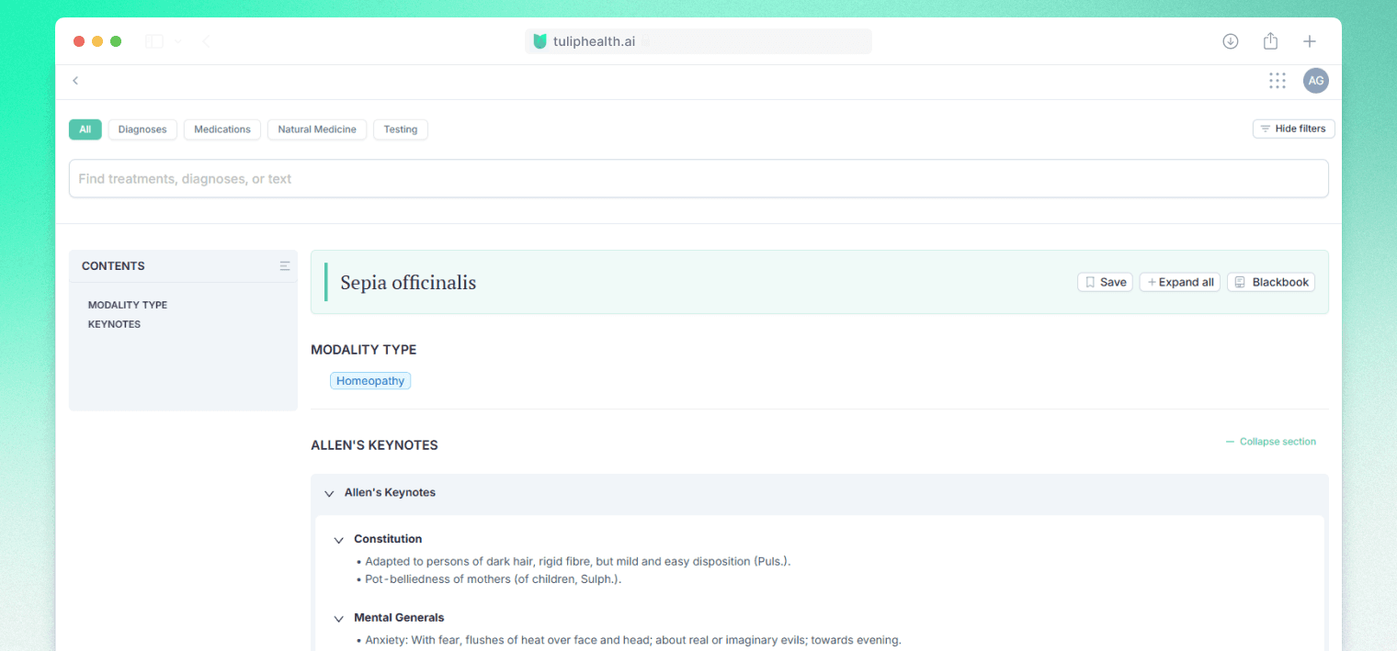Collapse the Constitution subsection chevron
The image size is (1397, 651).
tap(338, 540)
